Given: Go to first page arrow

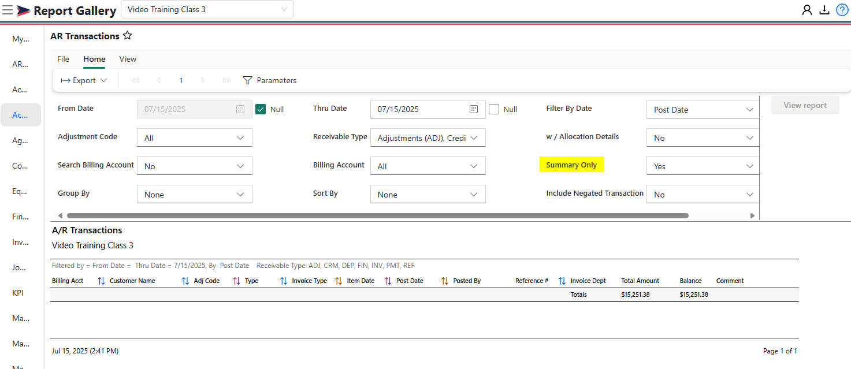Looking at the screenshot, I should pyautogui.click(x=135, y=80).
